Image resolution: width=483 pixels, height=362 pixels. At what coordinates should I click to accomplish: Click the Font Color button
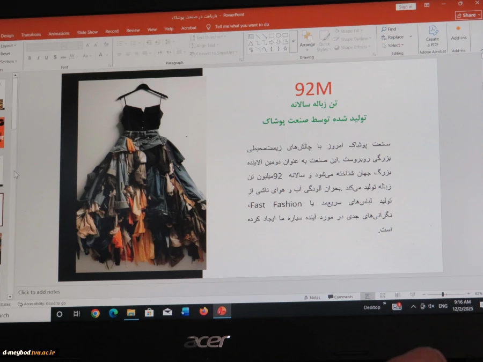pos(101,55)
